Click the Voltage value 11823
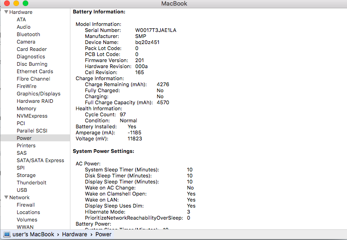347x240 pixels. [135, 139]
